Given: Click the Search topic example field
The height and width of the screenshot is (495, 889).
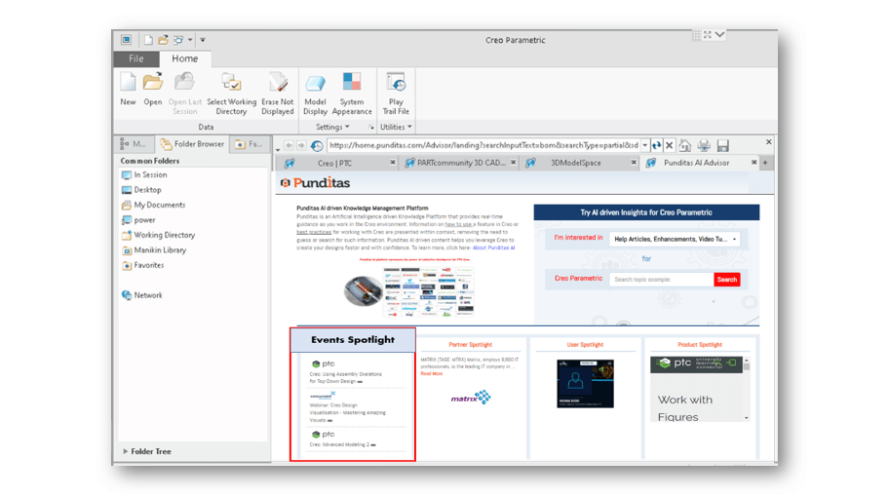Looking at the screenshot, I should click(x=661, y=280).
